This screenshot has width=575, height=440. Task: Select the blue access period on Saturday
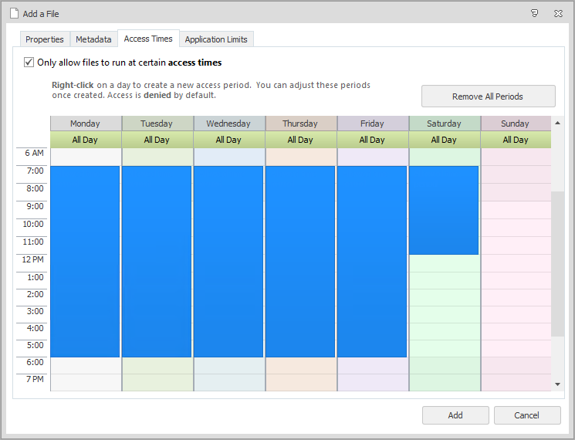444,210
